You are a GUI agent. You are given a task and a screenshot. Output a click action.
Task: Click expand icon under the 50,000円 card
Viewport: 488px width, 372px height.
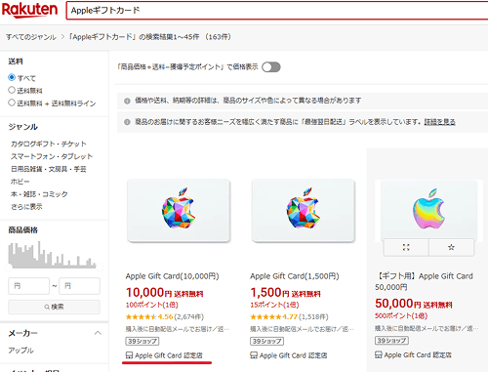tap(406, 247)
